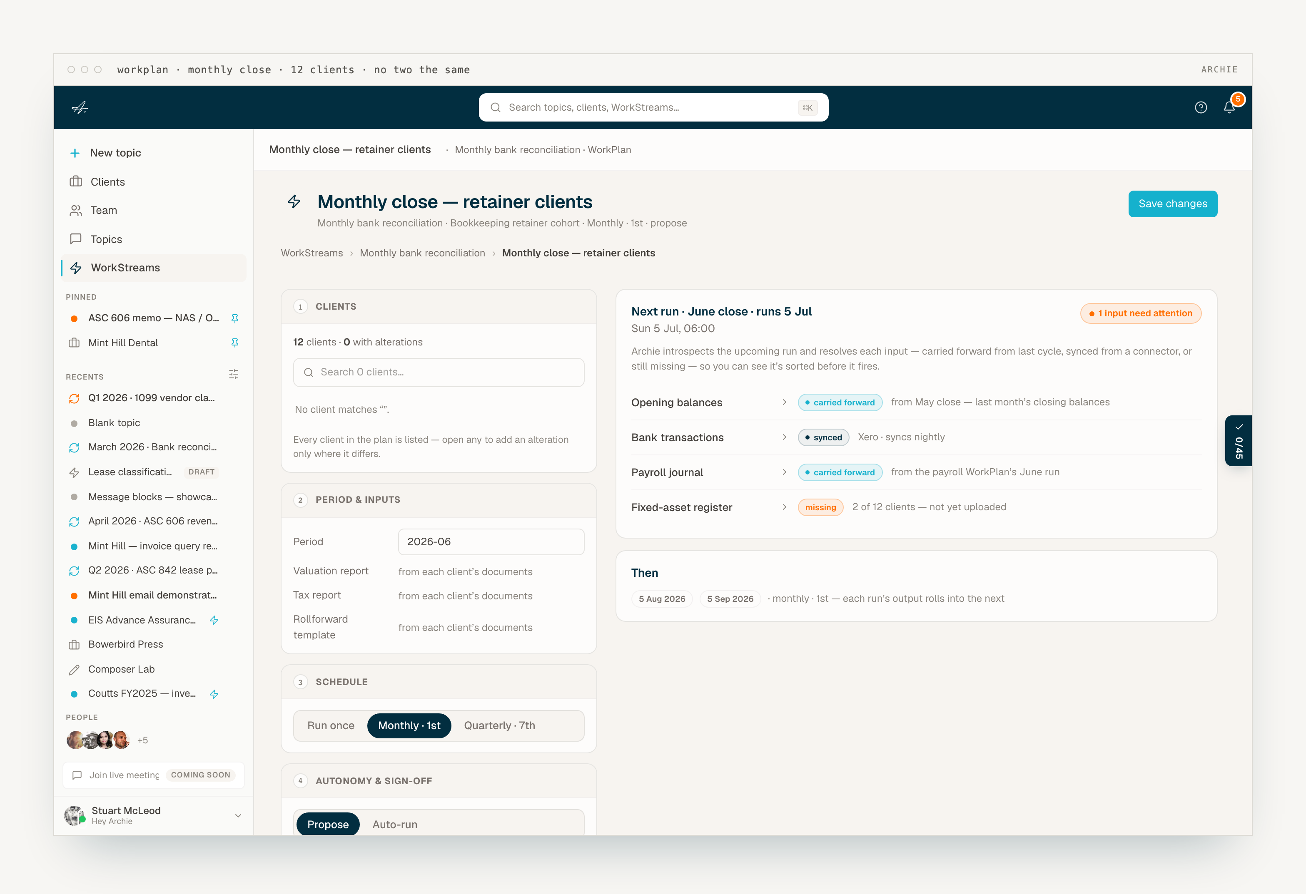
Task: Click the 5 Aug 2026 date chip
Action: coord(661,598)
